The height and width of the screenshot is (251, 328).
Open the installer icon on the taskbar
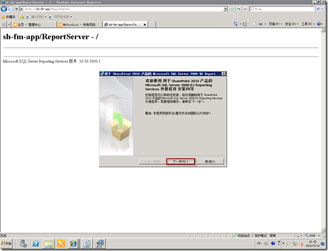click(x=100, y=244)
